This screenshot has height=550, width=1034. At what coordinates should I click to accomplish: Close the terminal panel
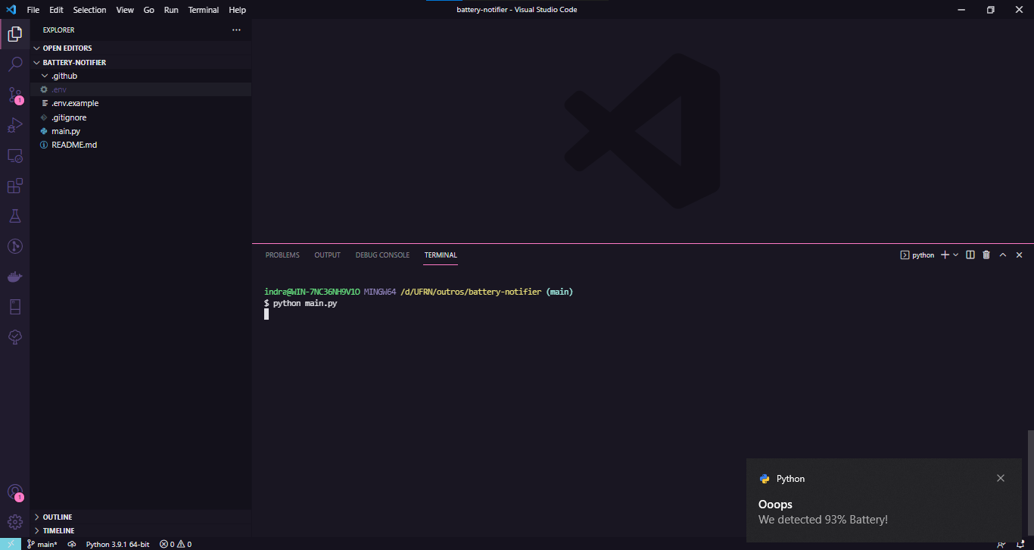pyautogui.click(x=1019, y=255)
